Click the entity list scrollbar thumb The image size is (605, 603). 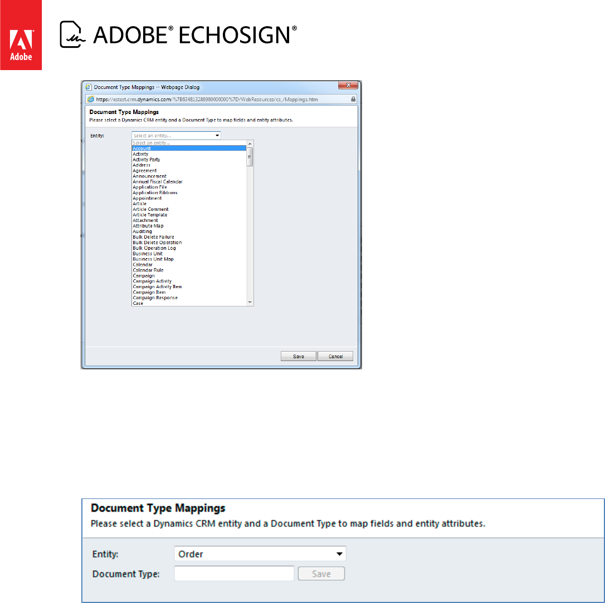(250, 156)
